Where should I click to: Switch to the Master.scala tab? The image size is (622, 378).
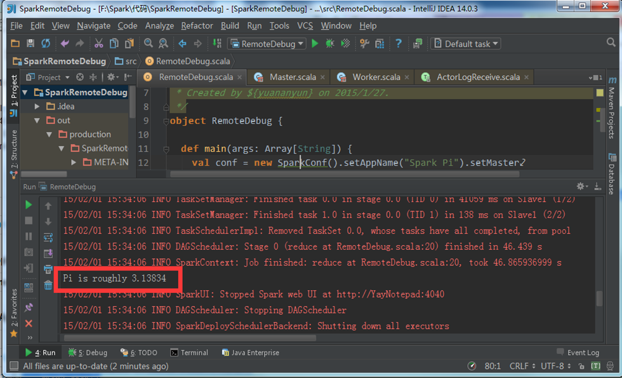click(288, 77)
